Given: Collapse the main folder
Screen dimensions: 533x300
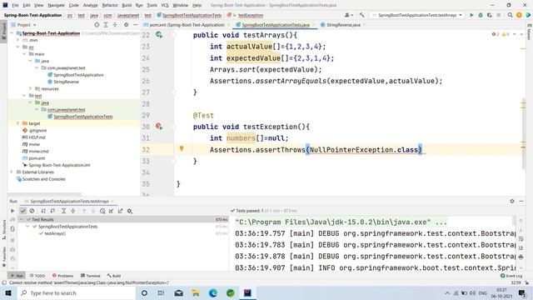Looking at the screenshot, I should (x=24, y=54).
